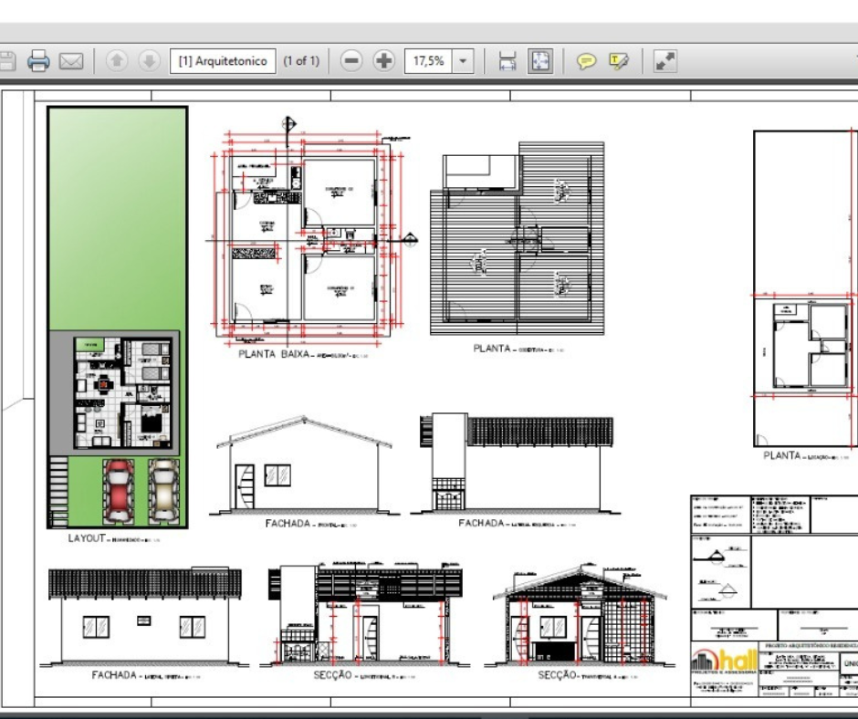Go to next page arrow
The width and height of the screenshot is (858, 719).
149,61
